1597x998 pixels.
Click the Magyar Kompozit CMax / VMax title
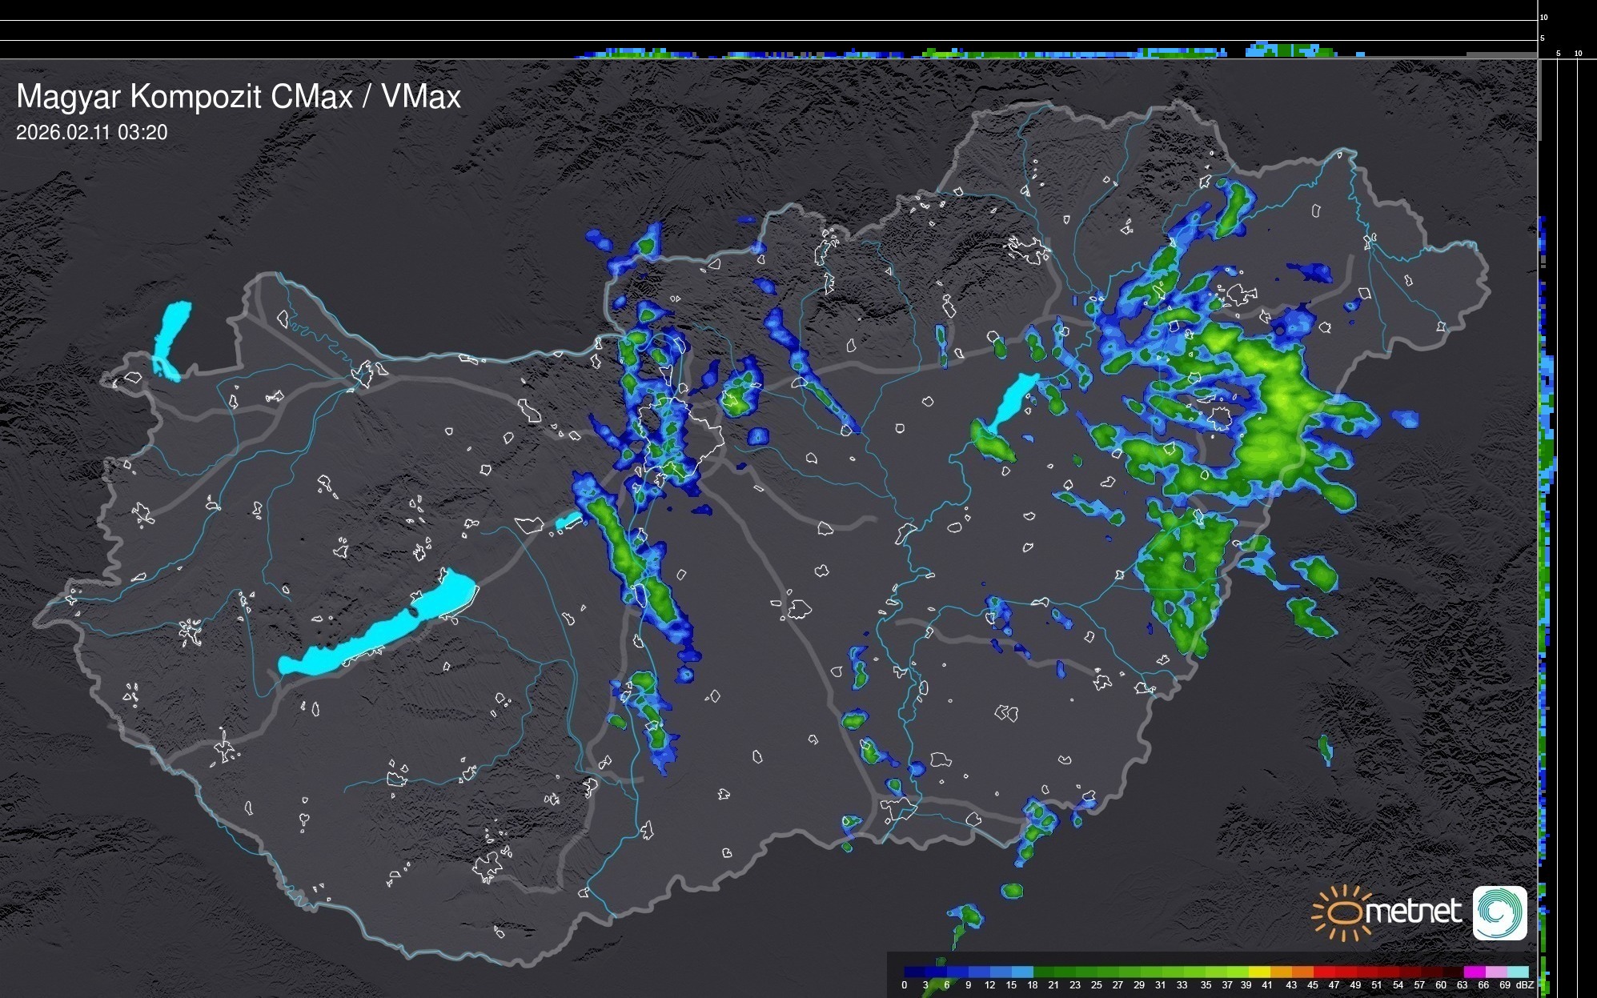pos(239,97)
